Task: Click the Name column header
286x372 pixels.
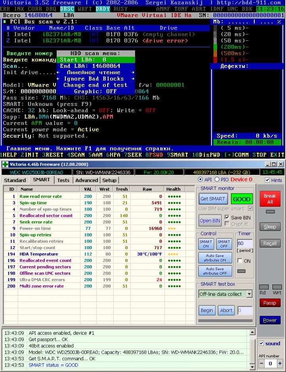Action: click(49, 189)
